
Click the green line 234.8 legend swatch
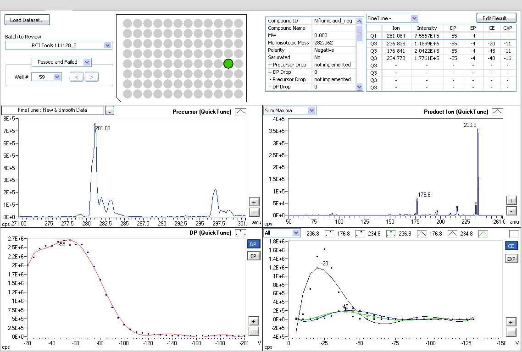coord(483,234)
